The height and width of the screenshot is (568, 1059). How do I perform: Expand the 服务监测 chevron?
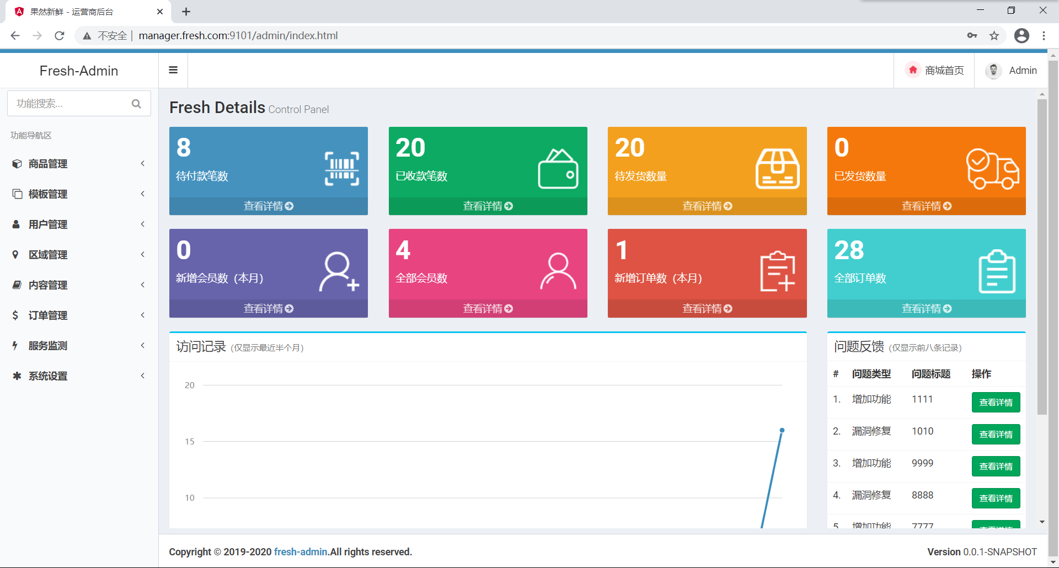(143, 346)
